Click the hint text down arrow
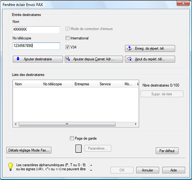This screenshot has width=192, height=180. pyautogui.click(x=91, y=170)
